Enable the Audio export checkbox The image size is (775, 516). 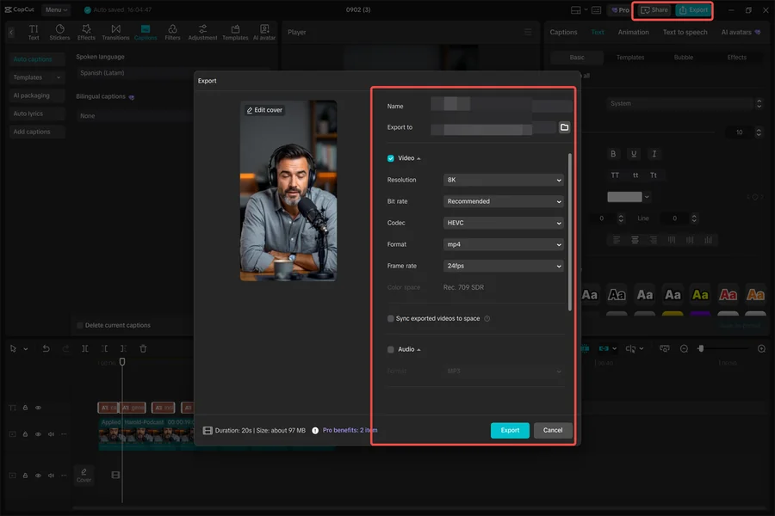click(389, 349)
